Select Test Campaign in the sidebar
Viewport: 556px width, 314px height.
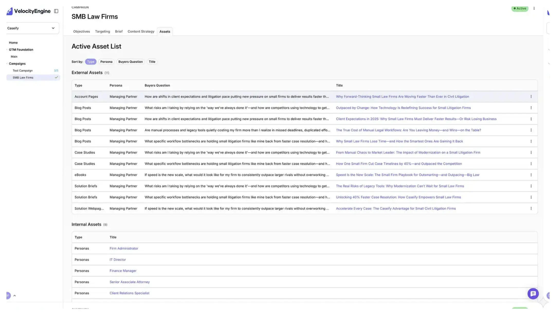tap(23, 70)
